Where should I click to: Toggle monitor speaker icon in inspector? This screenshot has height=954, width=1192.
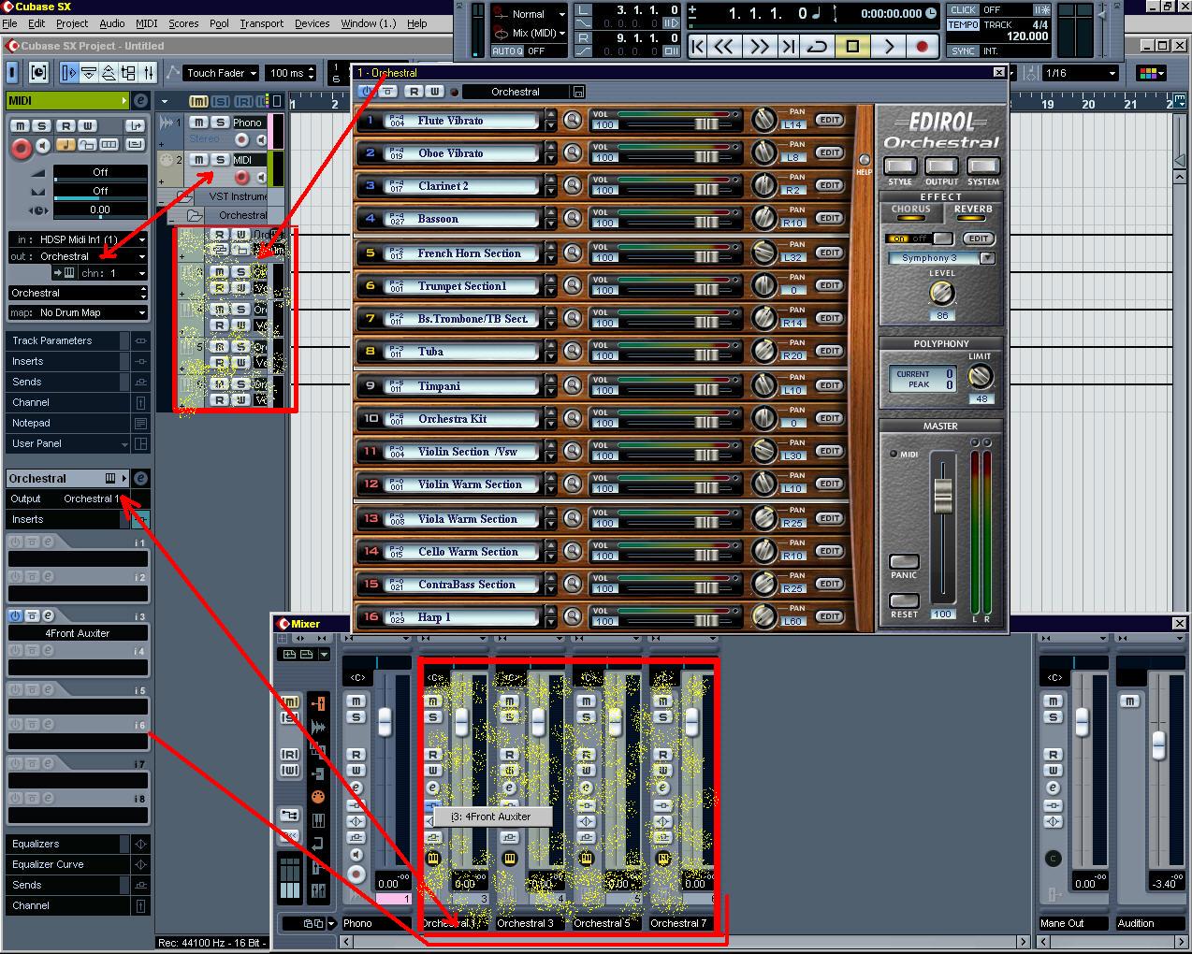(43, 145)
